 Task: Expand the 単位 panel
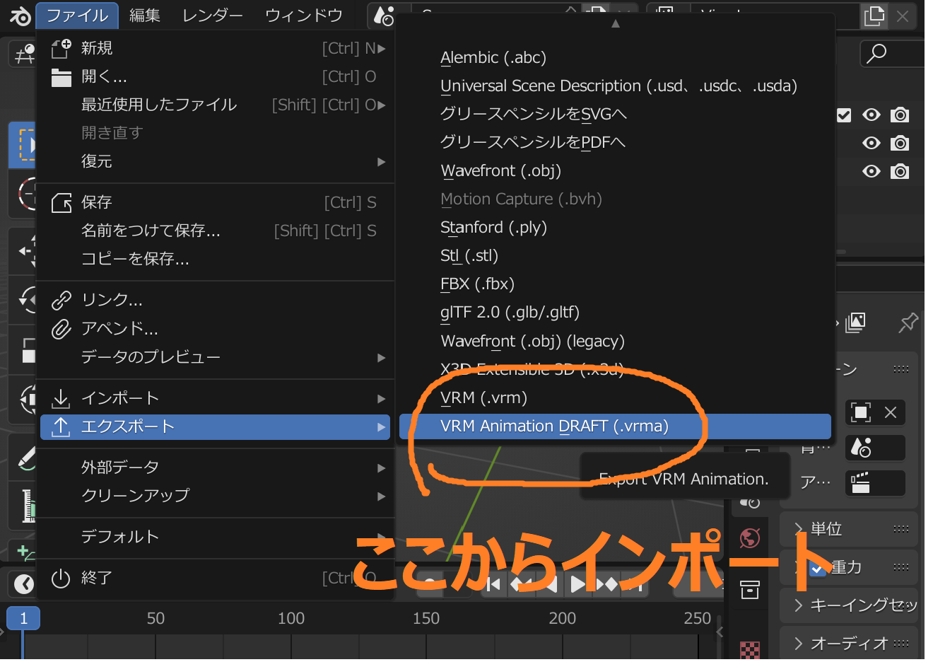click(848, 528)
